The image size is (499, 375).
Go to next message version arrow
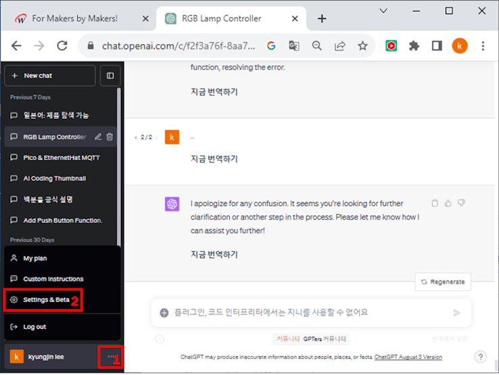pos(156,137)
